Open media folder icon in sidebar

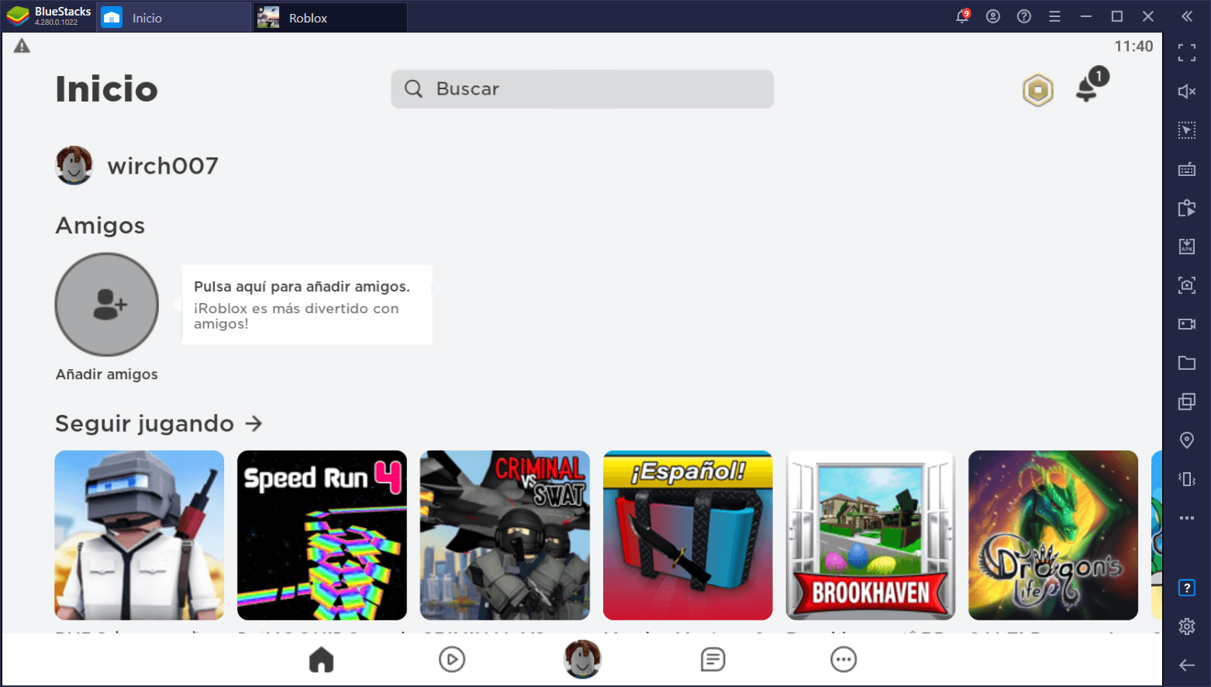click(1187, 363)
